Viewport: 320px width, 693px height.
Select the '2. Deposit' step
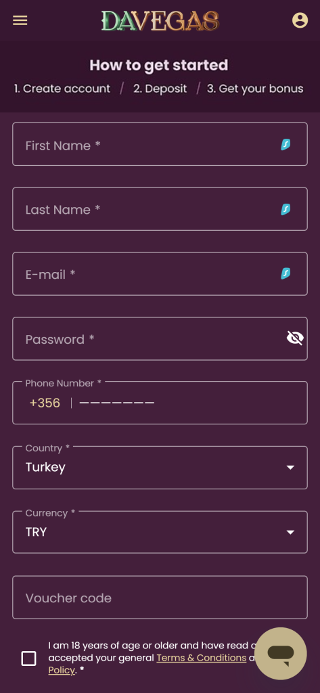(x=160, y=89)
